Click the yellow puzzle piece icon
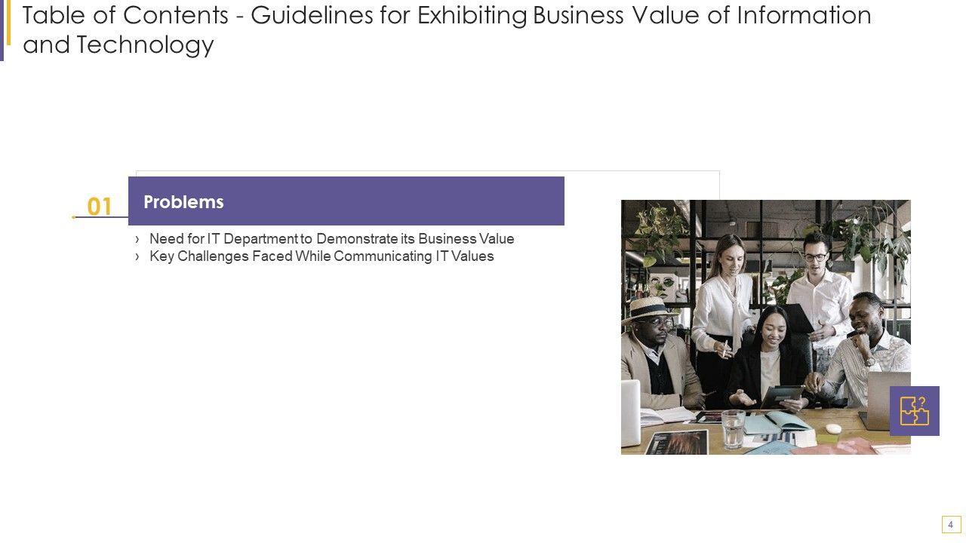 [x=914, y=411]
